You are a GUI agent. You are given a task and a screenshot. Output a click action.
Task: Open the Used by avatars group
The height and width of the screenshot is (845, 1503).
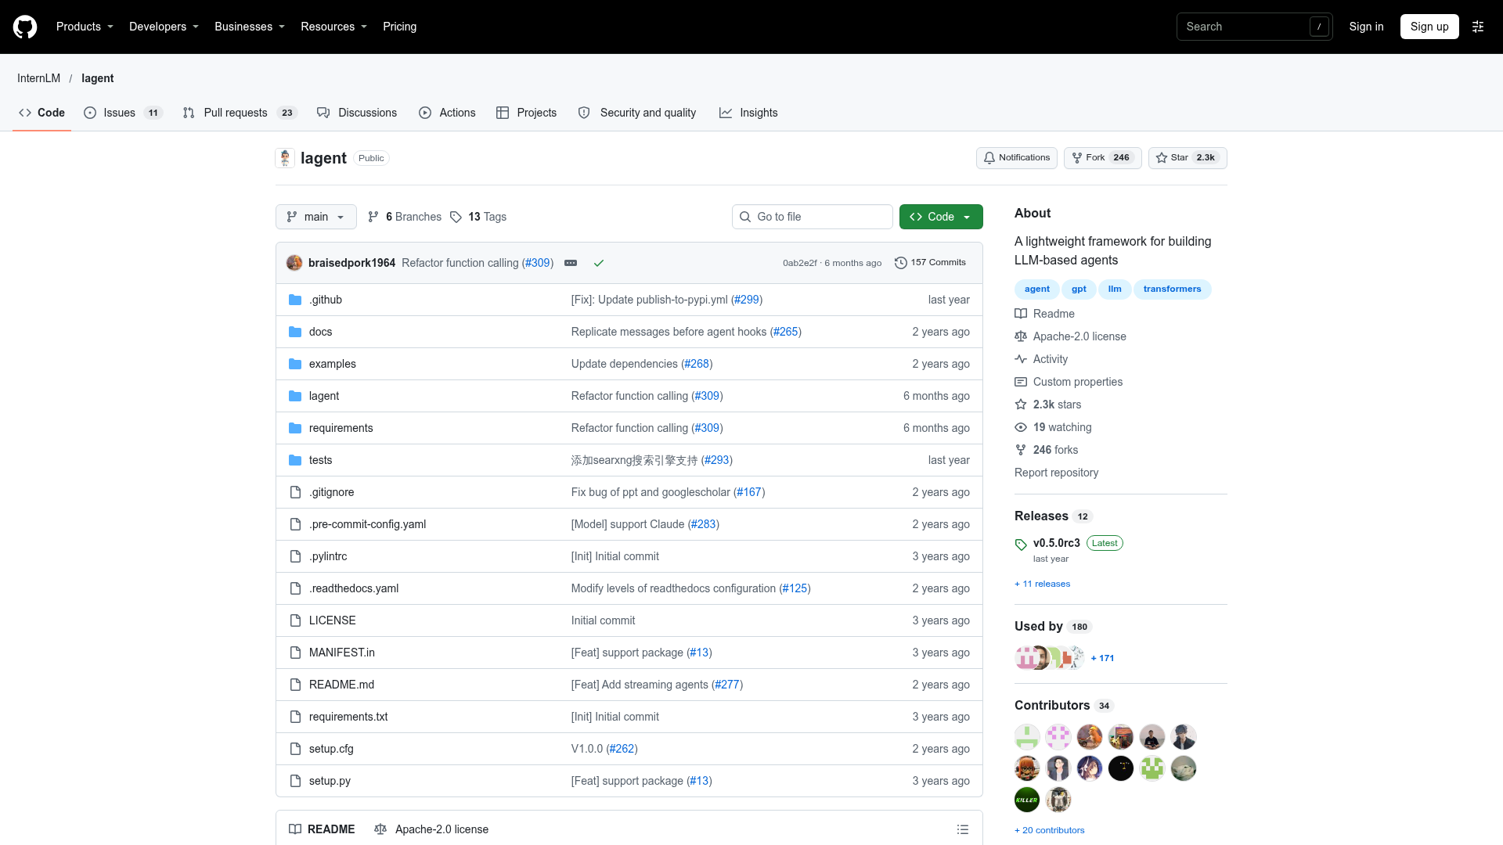(x=1050, y=658)
